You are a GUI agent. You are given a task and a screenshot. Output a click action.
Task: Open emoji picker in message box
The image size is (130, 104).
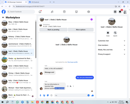pos(88,95)
